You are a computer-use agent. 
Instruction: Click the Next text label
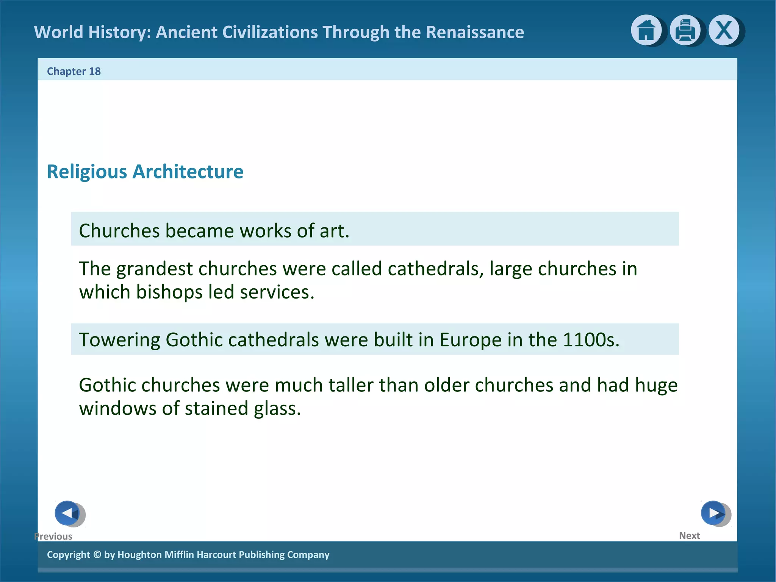click(689, 535)
